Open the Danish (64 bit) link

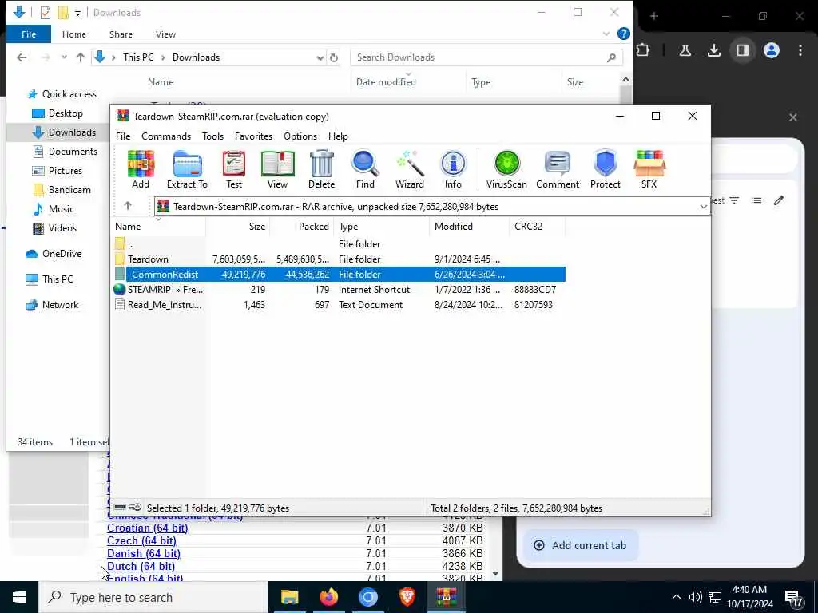click(144, 554)
